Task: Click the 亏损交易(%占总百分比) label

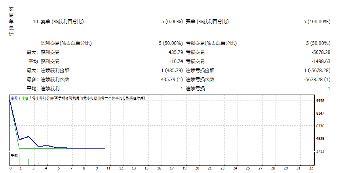Action: click(x=211, y=43)
